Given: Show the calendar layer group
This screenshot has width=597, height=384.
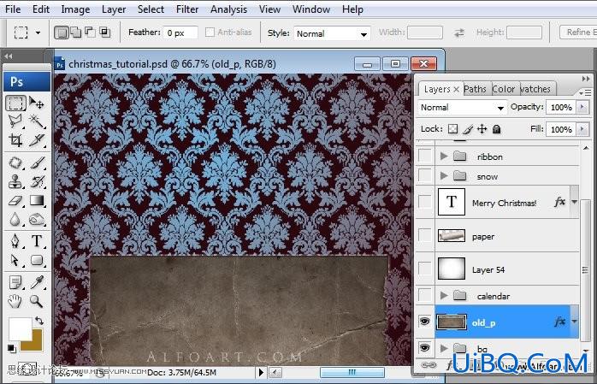Looking at the screenshot, I should click(424, 295).
